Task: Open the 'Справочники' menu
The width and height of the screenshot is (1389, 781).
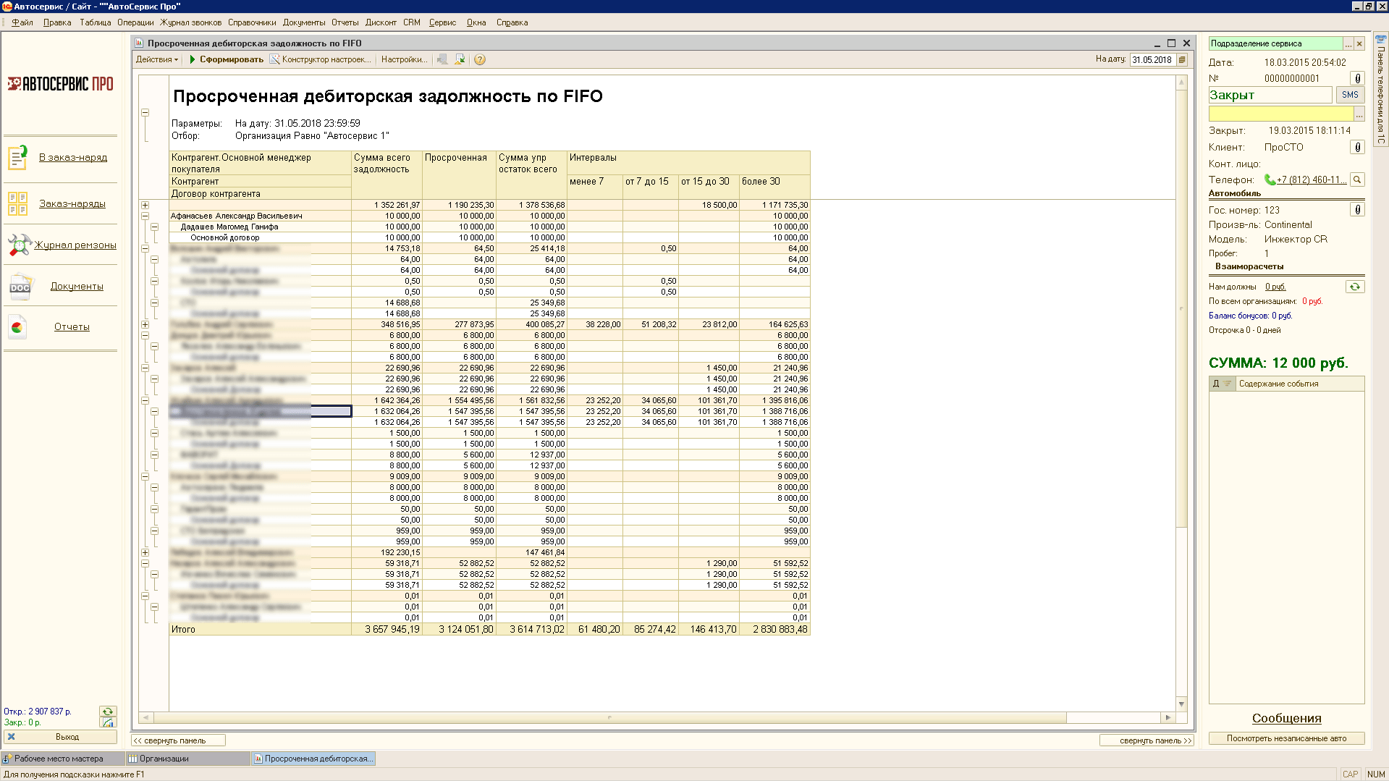Action: [251, 22]
